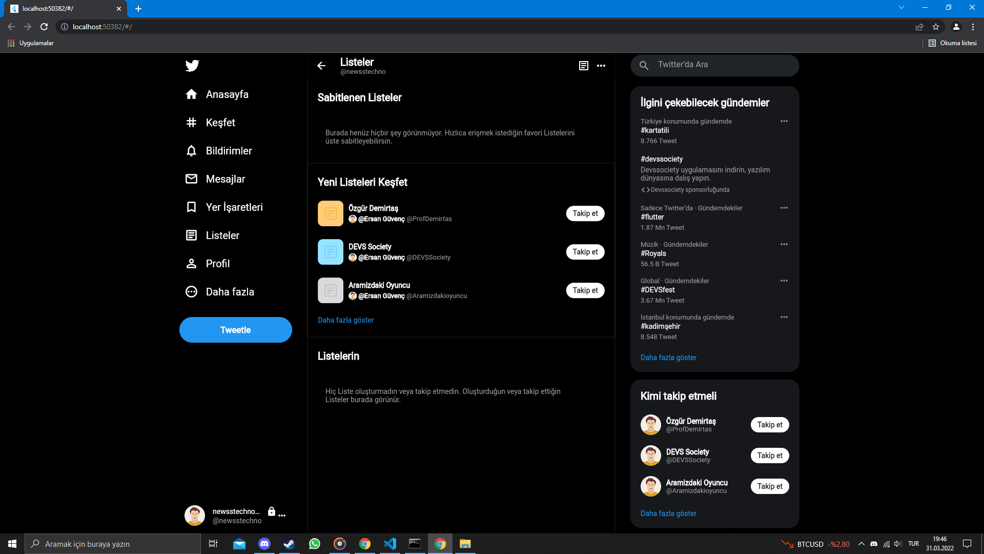Focus the Twitter'da Ara search field

click(x=715, y=65)
